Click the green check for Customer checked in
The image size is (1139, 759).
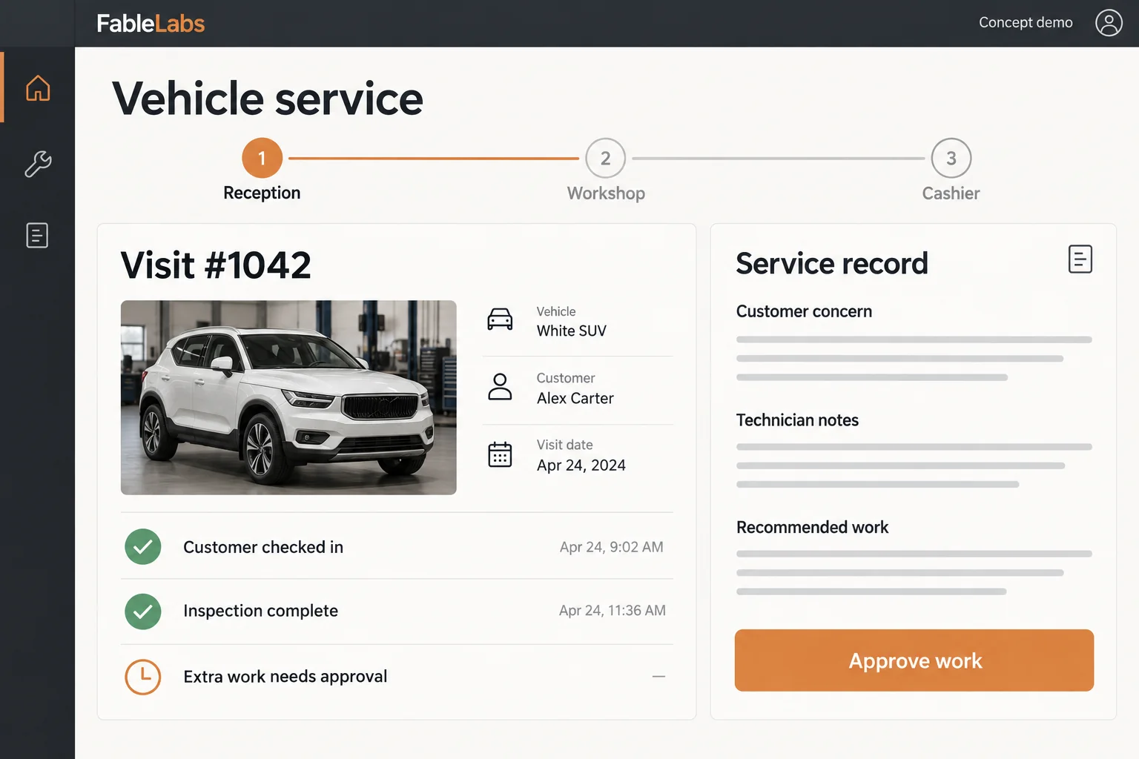tap(143, 547)
